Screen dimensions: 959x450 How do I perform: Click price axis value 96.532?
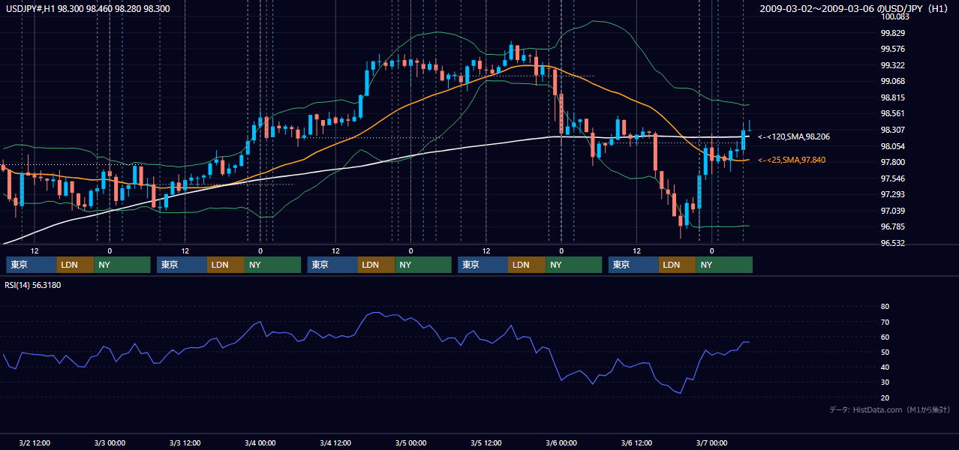[892, 243]
